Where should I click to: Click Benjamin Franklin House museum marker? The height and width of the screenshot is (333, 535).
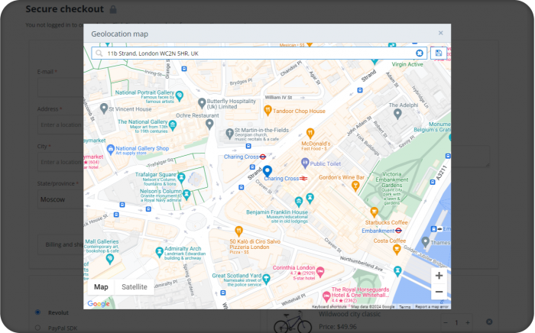(299, 202)
